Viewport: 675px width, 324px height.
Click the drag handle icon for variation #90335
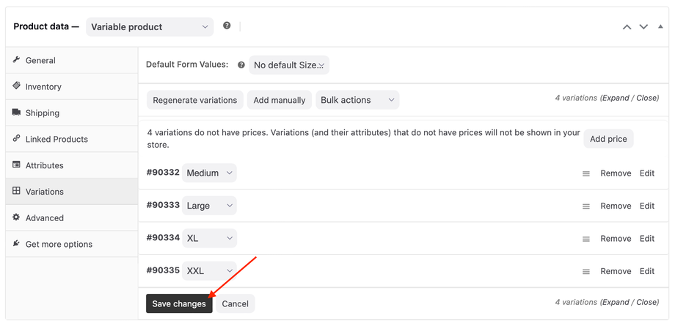(x=586, y=272)
